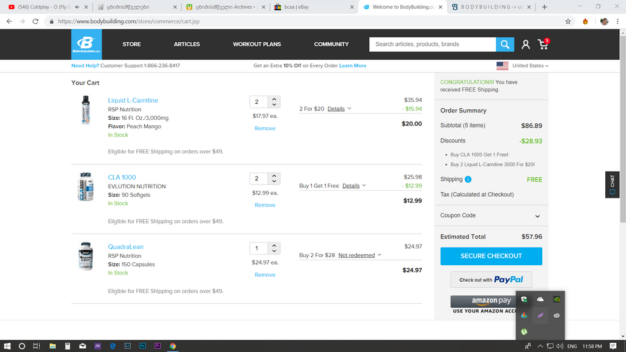The height and width of the screenshot is (352, 626).
Task: Mute the Coldplay YouTube tab audio icon
Action: [77, 7]
